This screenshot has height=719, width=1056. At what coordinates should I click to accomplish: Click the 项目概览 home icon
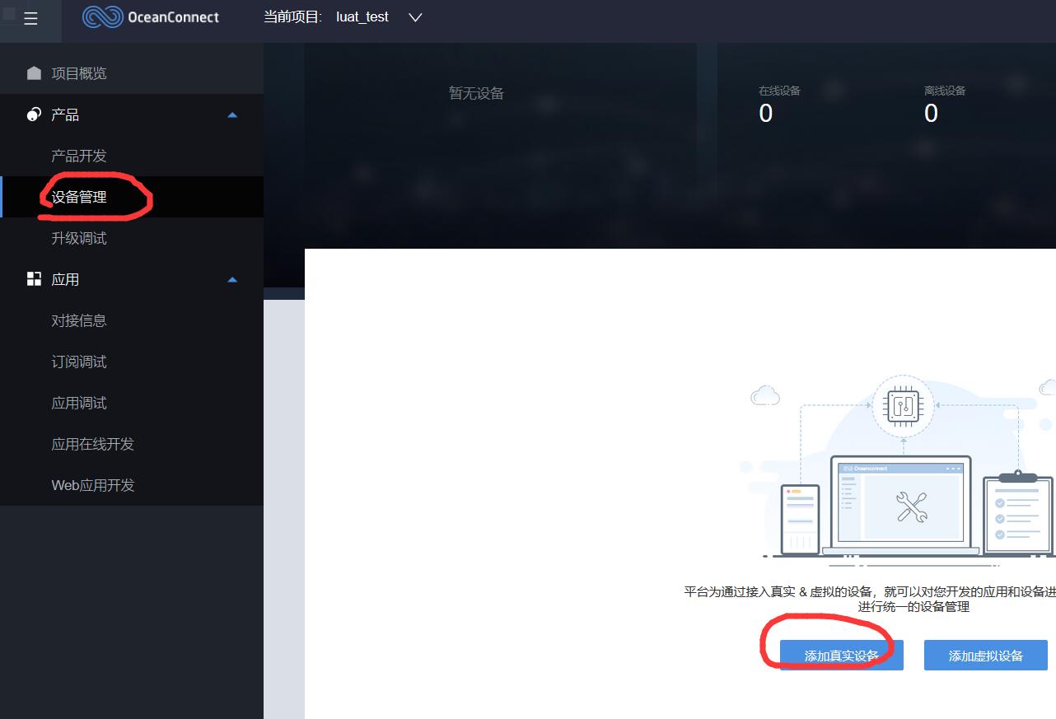tap(34, 73)
